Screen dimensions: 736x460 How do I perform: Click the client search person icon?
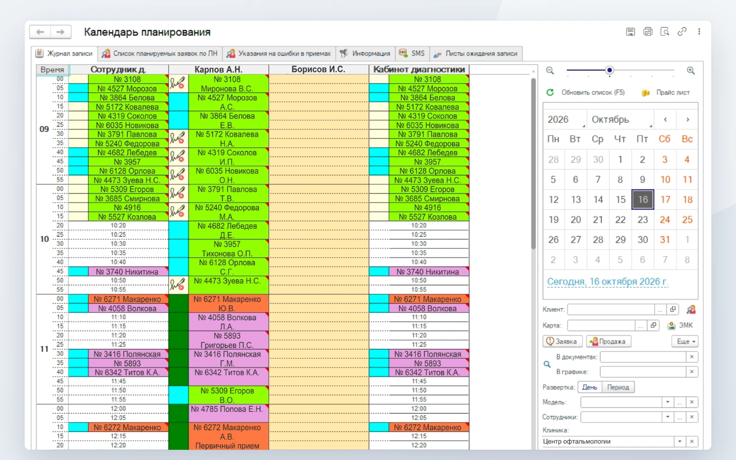[691, 309]
